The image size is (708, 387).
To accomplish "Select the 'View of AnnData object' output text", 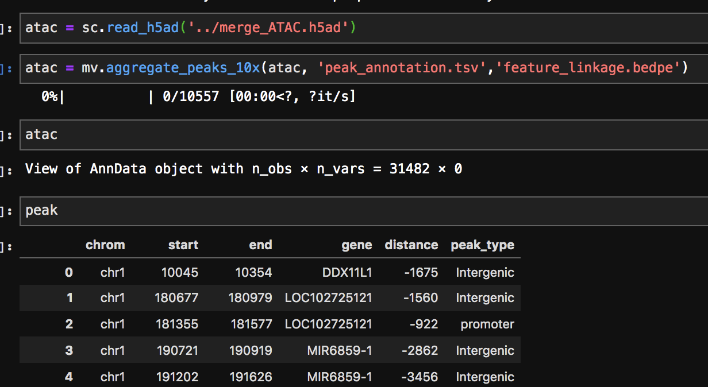I will point(244,169).
